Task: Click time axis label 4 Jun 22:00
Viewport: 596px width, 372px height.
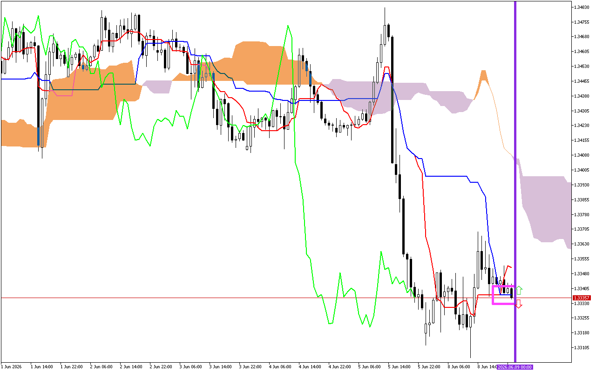Action: [340, 367]
